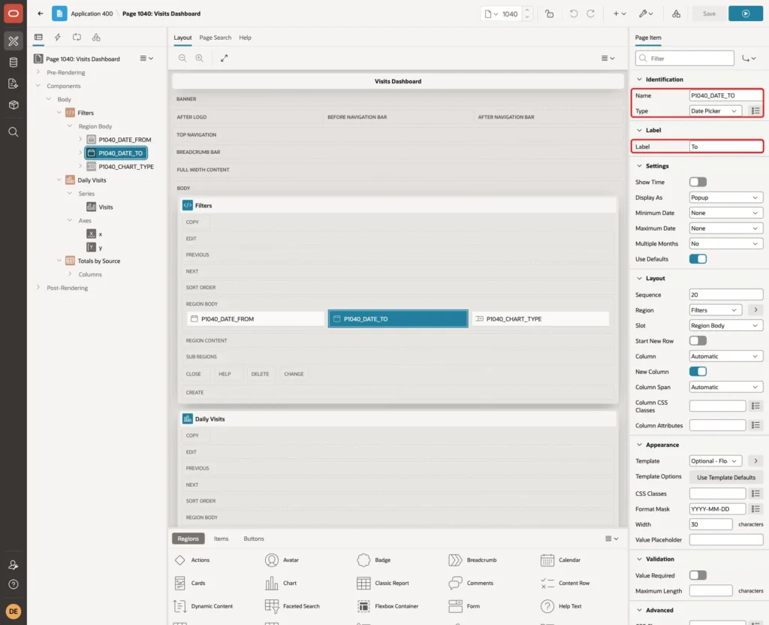Screen dimensions: 769x625
Task: Click Use Template Defaults button
Action: click(726, 477)
